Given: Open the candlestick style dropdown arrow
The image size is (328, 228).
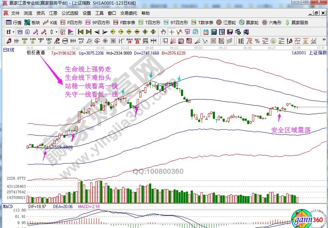Looking at the screenshot, I should point(56,32).
